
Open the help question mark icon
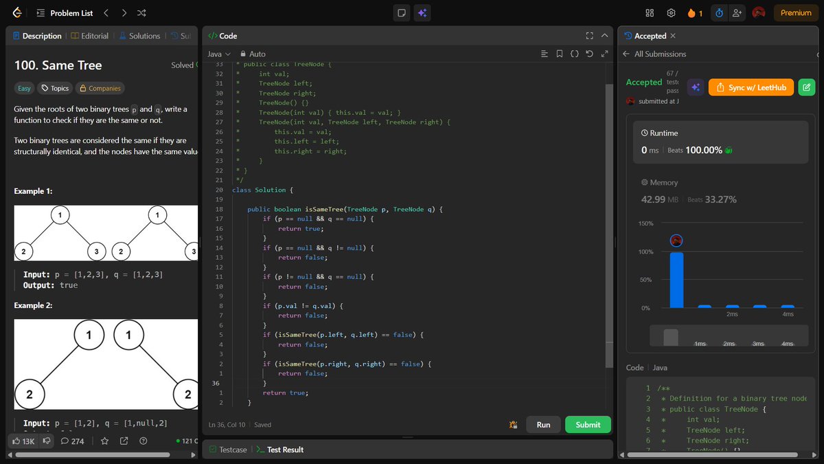(x=143, y=441)
